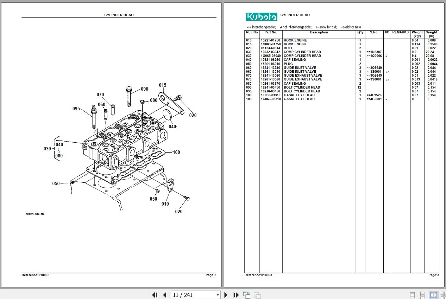Click the S.No. column header
The width and height of the screenshot is (446, 299).
(374, 32)
